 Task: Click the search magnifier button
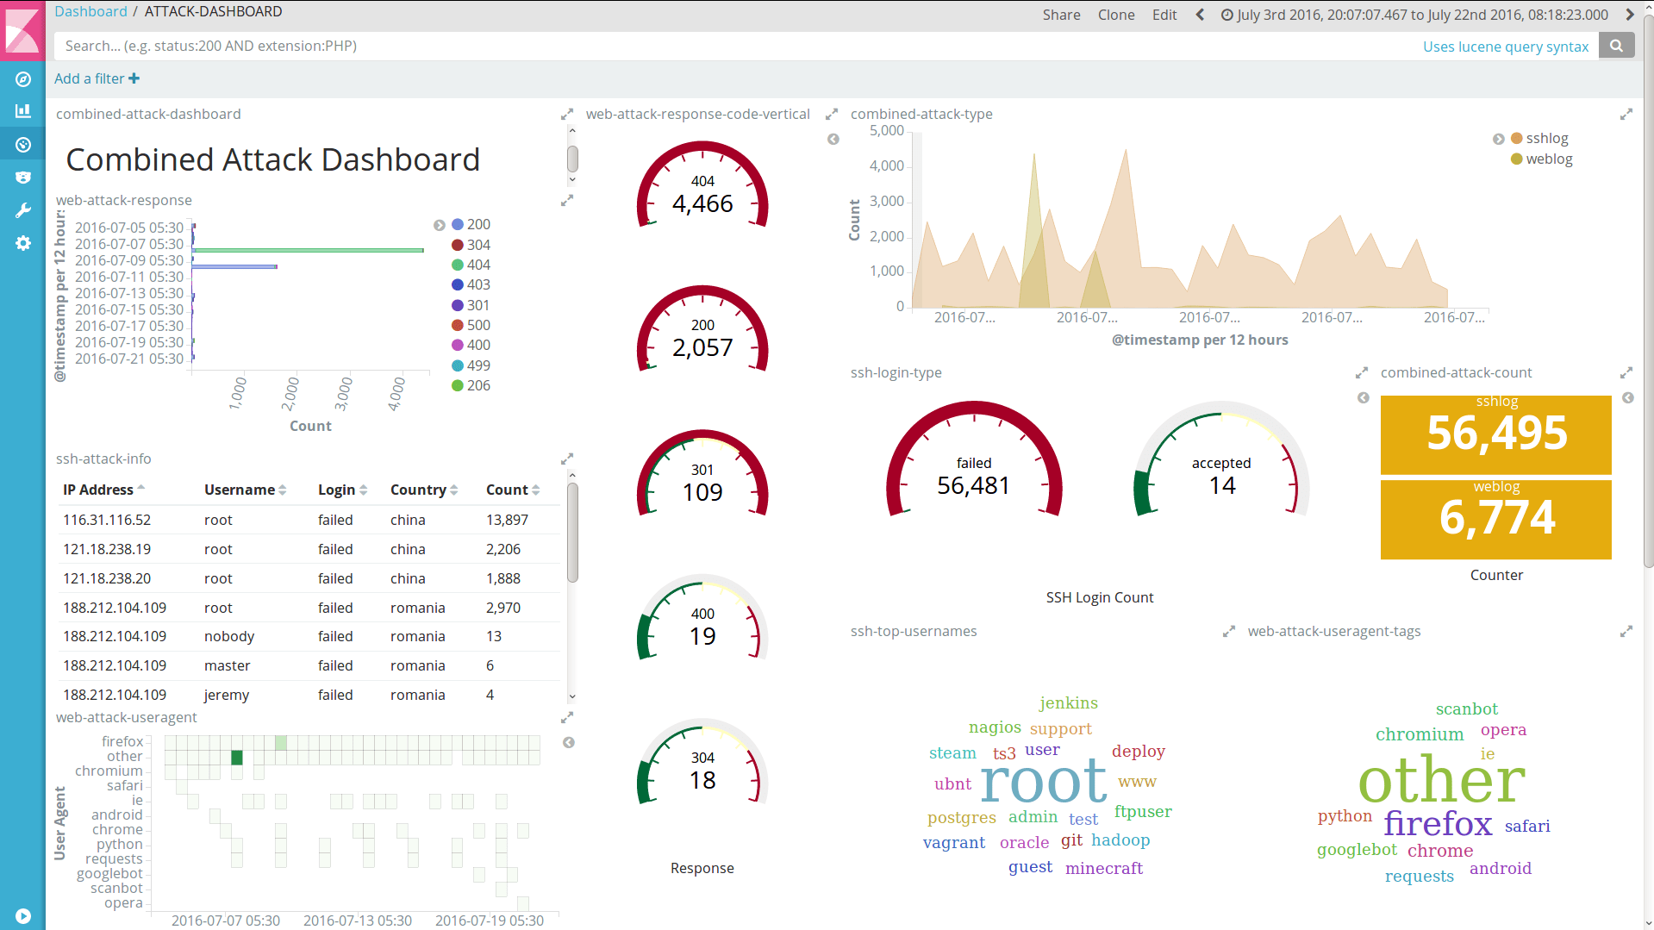tap(1616, 45)
